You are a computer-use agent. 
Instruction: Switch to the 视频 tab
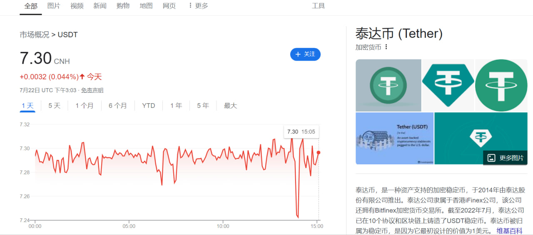(x=77, y=6)
